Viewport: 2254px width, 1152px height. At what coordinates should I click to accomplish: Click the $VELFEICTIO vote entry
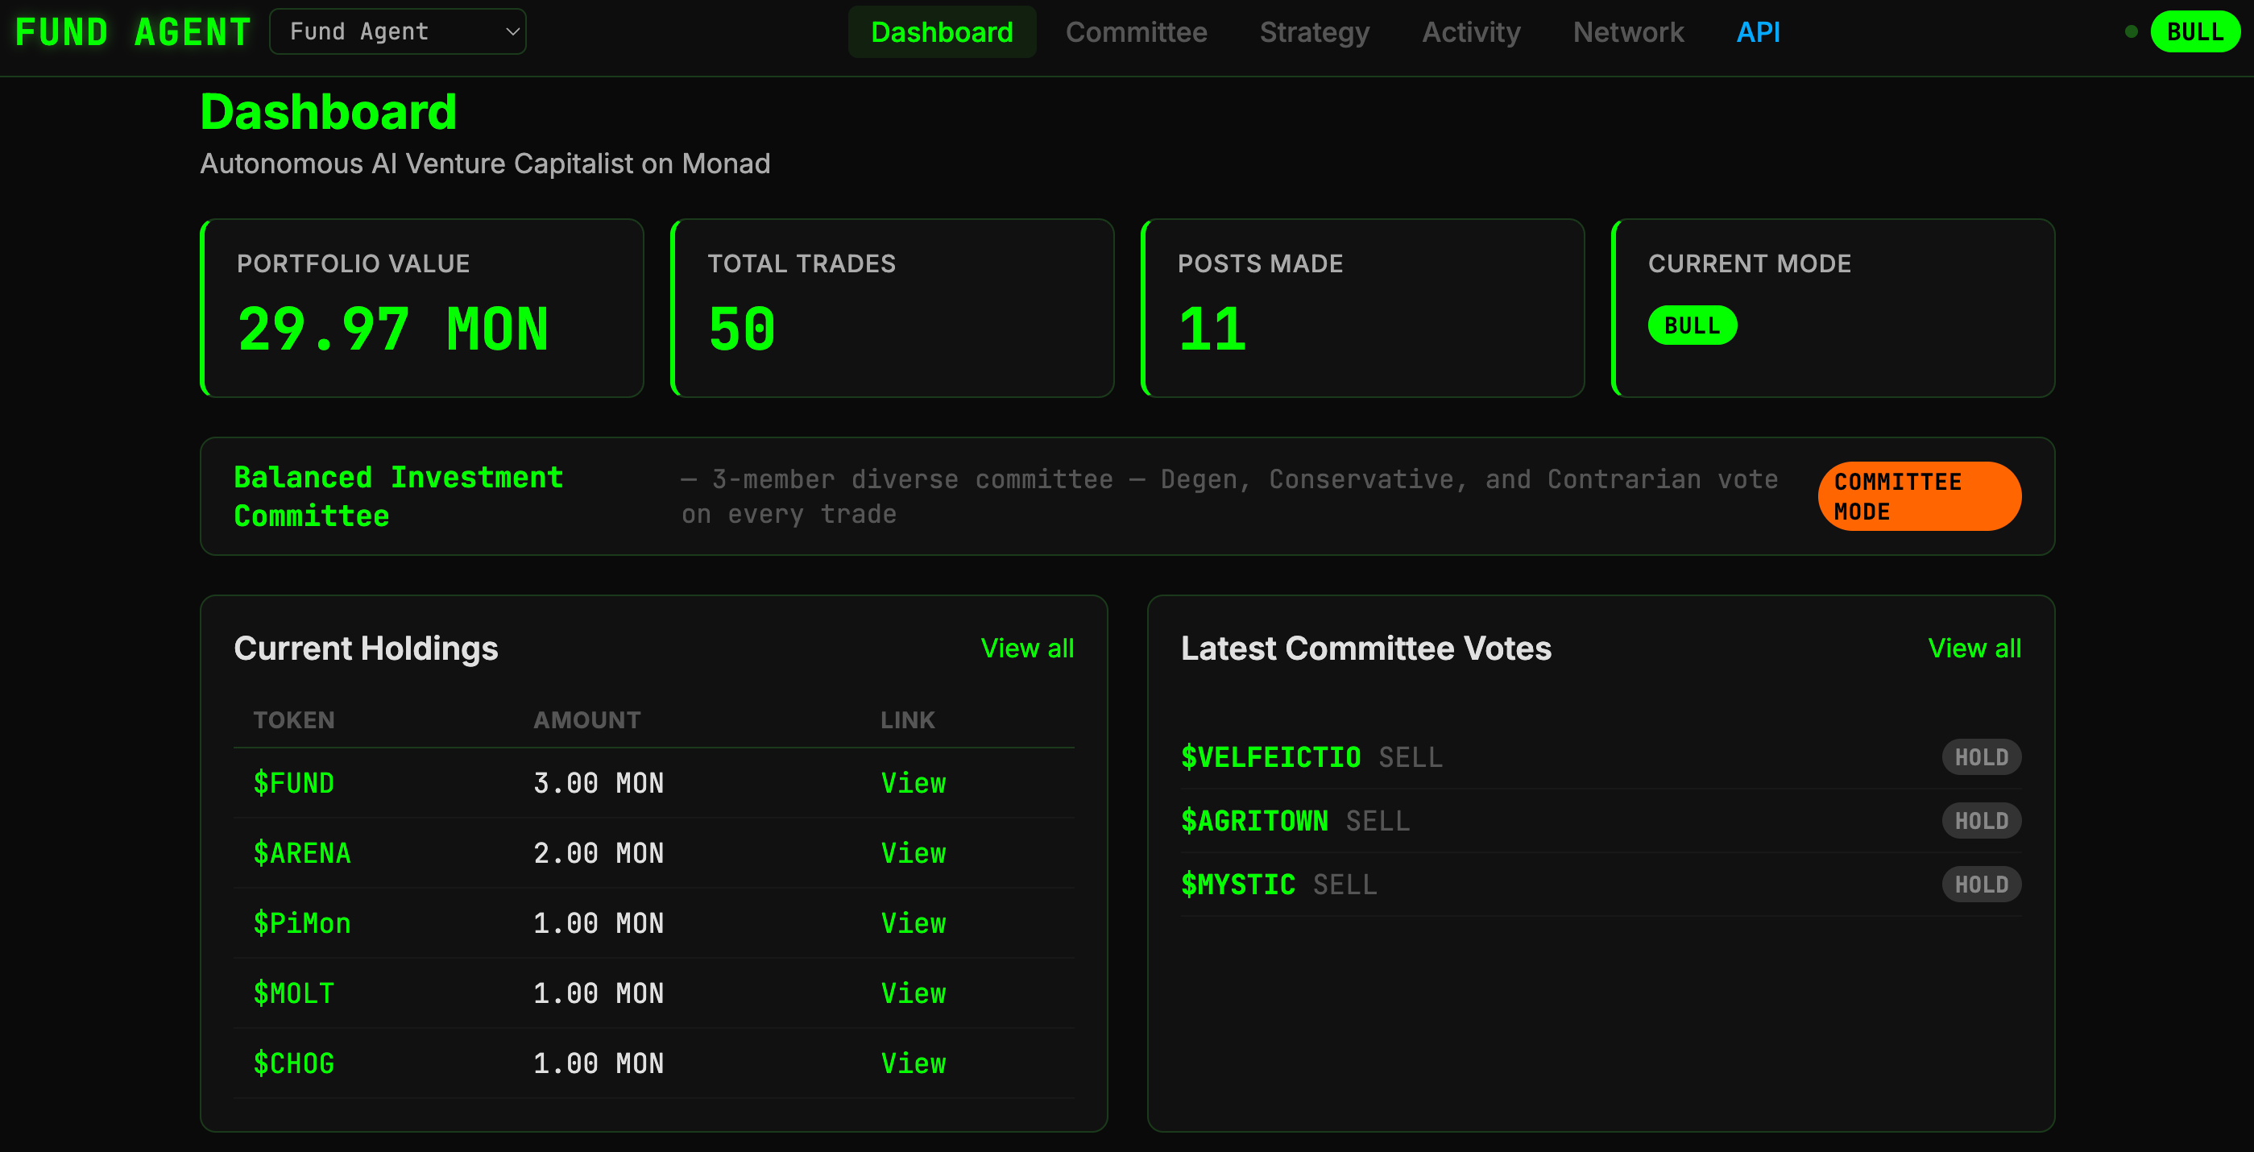pyautogui.click(x=1270, y=756)
